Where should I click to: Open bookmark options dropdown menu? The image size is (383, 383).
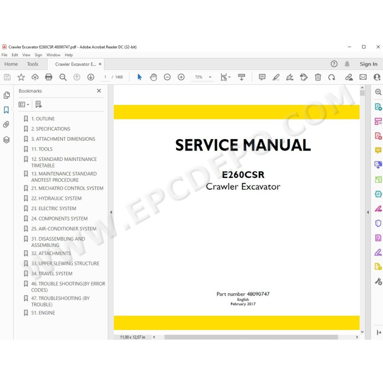(x=24, y=105)
